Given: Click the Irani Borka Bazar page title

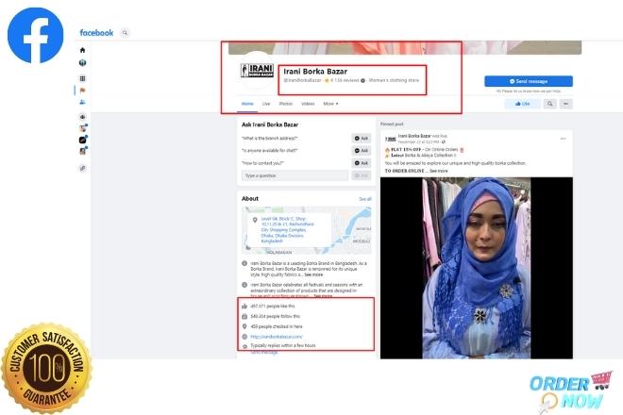Looking at the screenshot, I should coord(315,72).
